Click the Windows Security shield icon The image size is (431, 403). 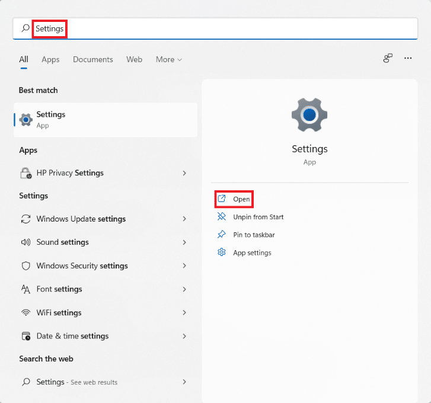pos(25,266)
